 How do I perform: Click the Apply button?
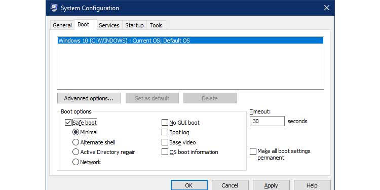(x=271, y=185)
